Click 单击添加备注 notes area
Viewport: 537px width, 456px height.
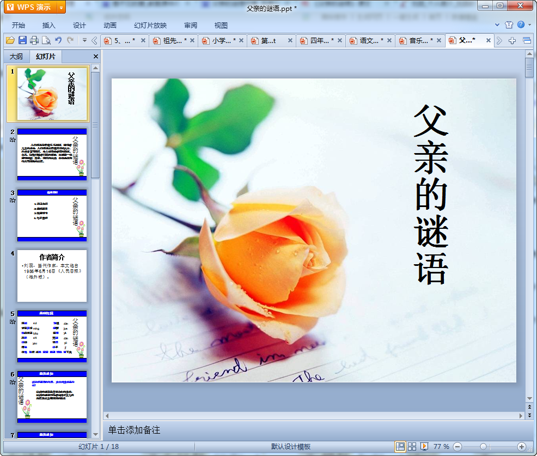pos(316,430)
